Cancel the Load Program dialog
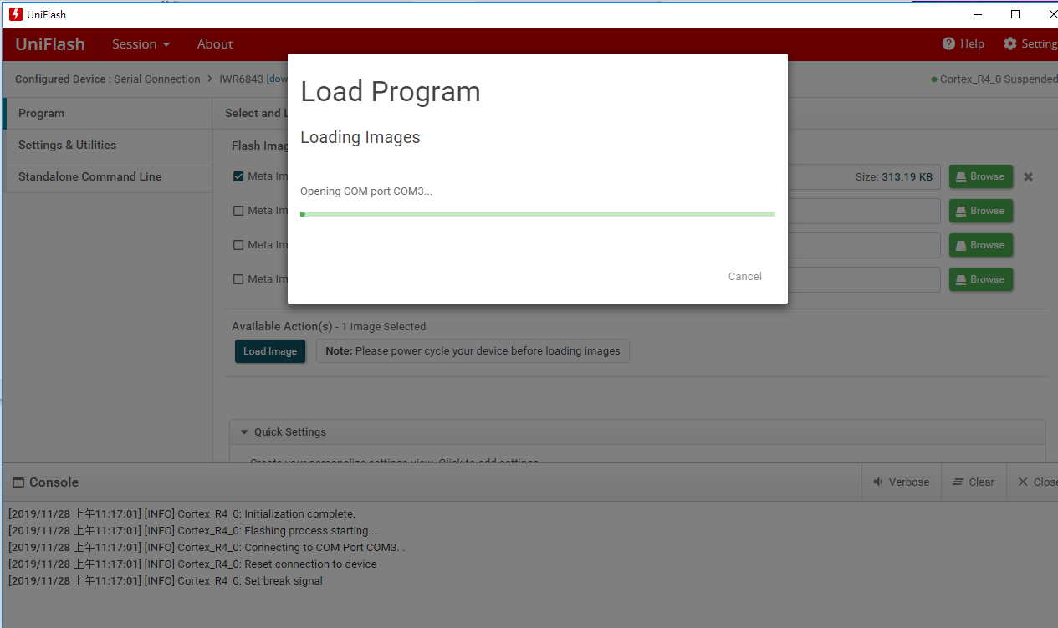This screenshot has width=1058, height=628. (x=744, y=276)
